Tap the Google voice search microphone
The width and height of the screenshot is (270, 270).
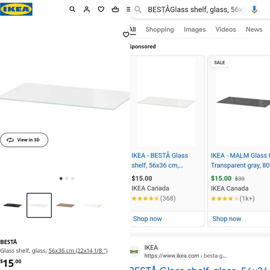254,9
